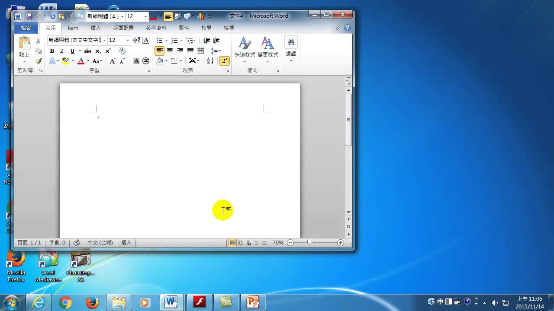Click the Paste (貼上) icon
The width and height of the screenshot is (554, 311).
[x=24, y=43]
